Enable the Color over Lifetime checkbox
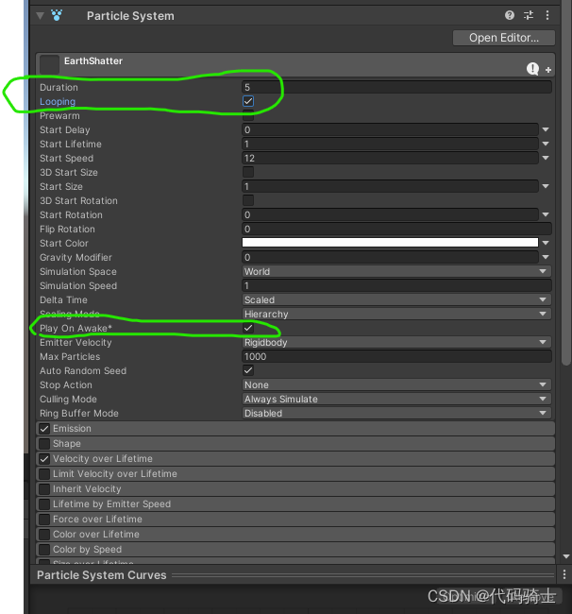Viewport: 572px width, 614px height. pos(44,535)
